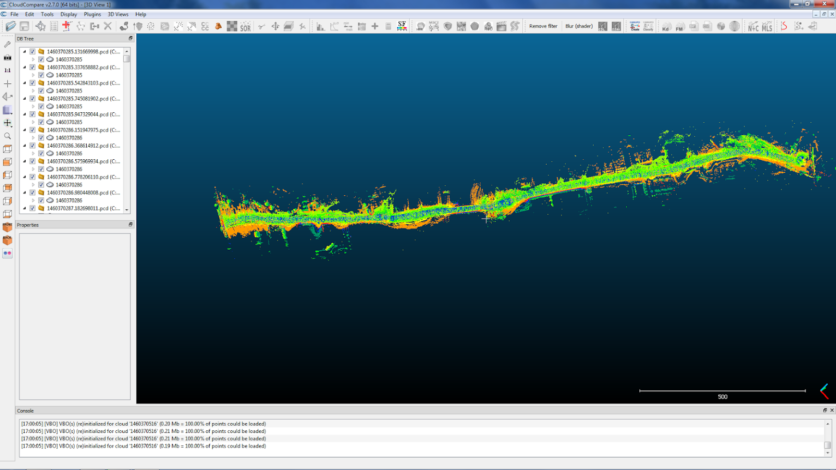Open the File menu
This screenshot has height=470, width=836.
click(14, 14)
